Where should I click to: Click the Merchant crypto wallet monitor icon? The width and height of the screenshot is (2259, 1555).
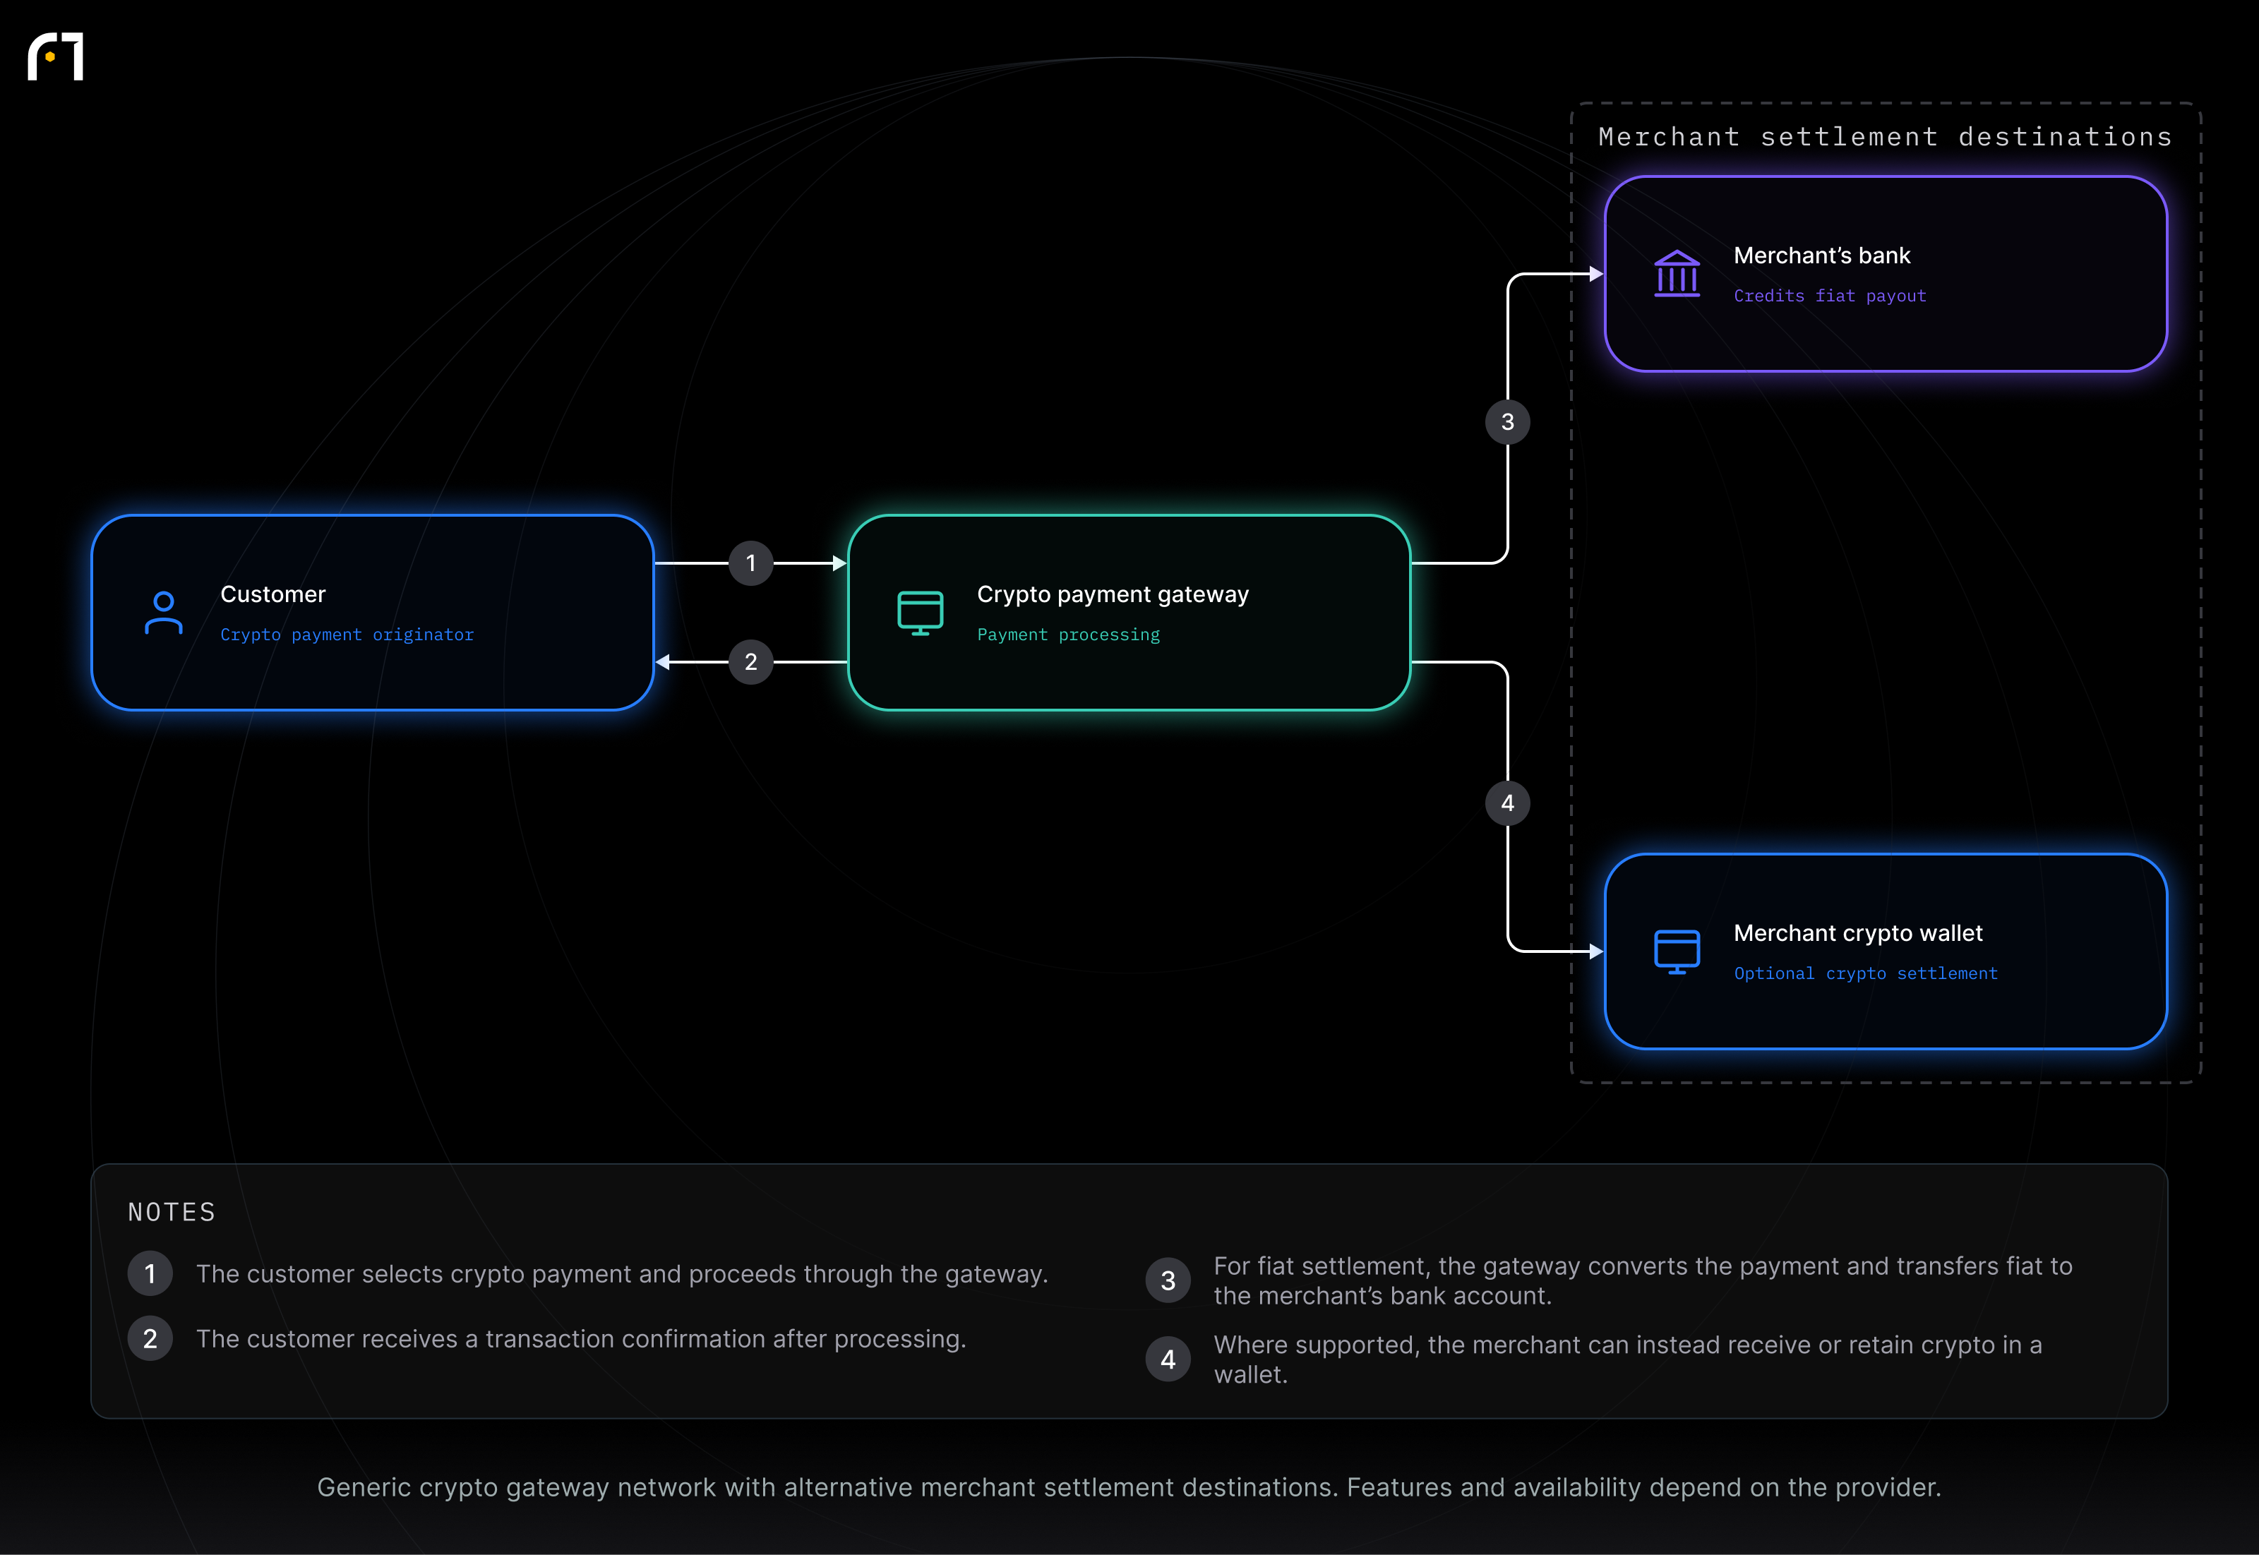coord(1677,952)
